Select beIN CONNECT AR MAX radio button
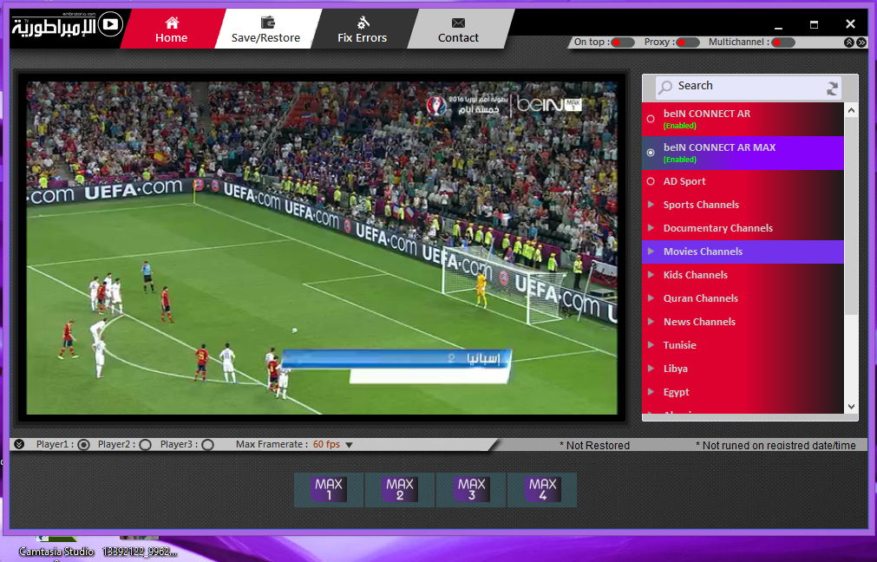 click(x=651, y=152)
